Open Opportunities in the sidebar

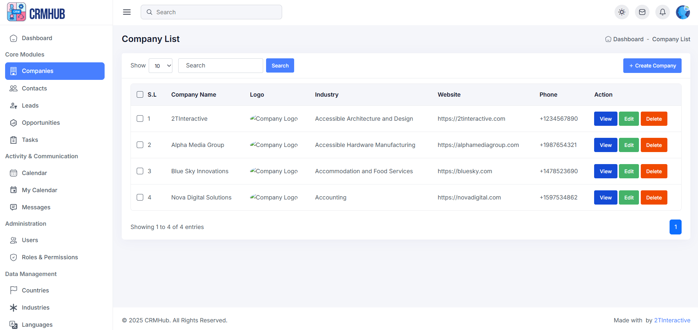point(41,123)
